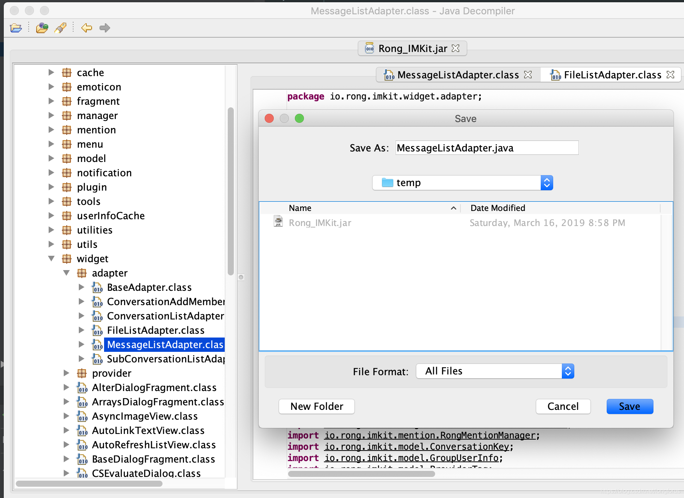Click the jar icon on Rong_IMKit.jar tab

370,48
